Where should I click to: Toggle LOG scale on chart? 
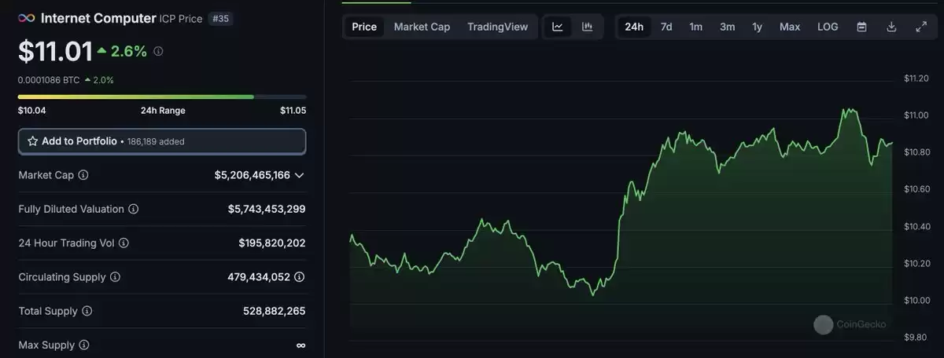(828, 27)
